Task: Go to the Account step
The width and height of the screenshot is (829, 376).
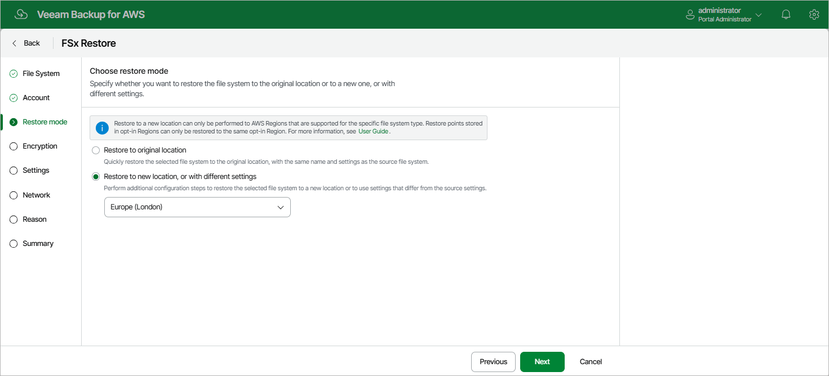Action: pyautogui.click(x=36, y=98)
